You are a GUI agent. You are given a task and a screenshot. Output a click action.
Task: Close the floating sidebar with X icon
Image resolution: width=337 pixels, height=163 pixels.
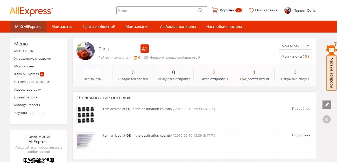(327, 119)
